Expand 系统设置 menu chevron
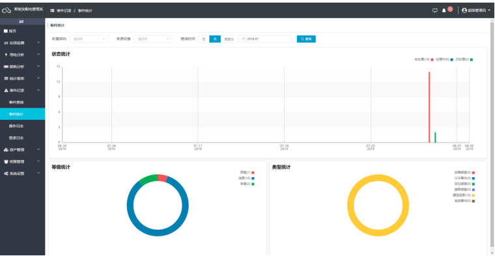The image size is (495, 256). pyautogui.click(x=38, y=173)
